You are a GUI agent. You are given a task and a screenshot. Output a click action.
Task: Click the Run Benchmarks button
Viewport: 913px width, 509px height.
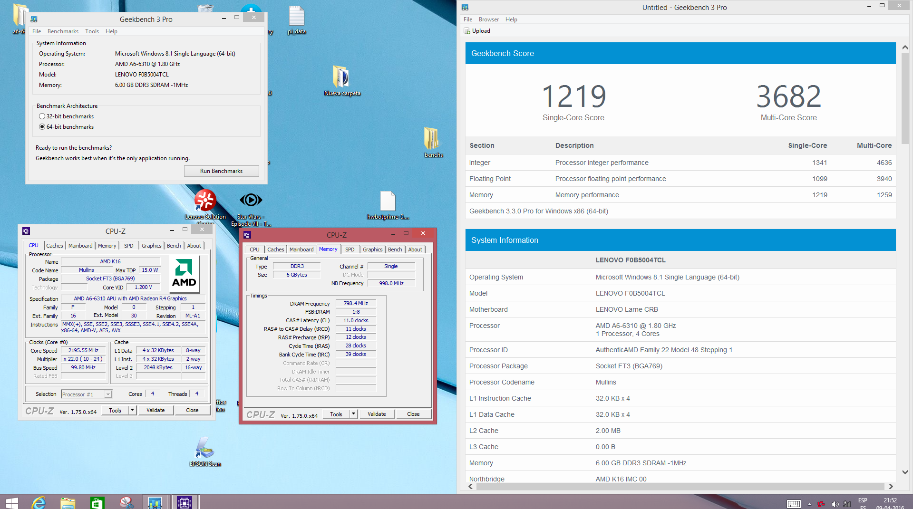tap(221, 171)
